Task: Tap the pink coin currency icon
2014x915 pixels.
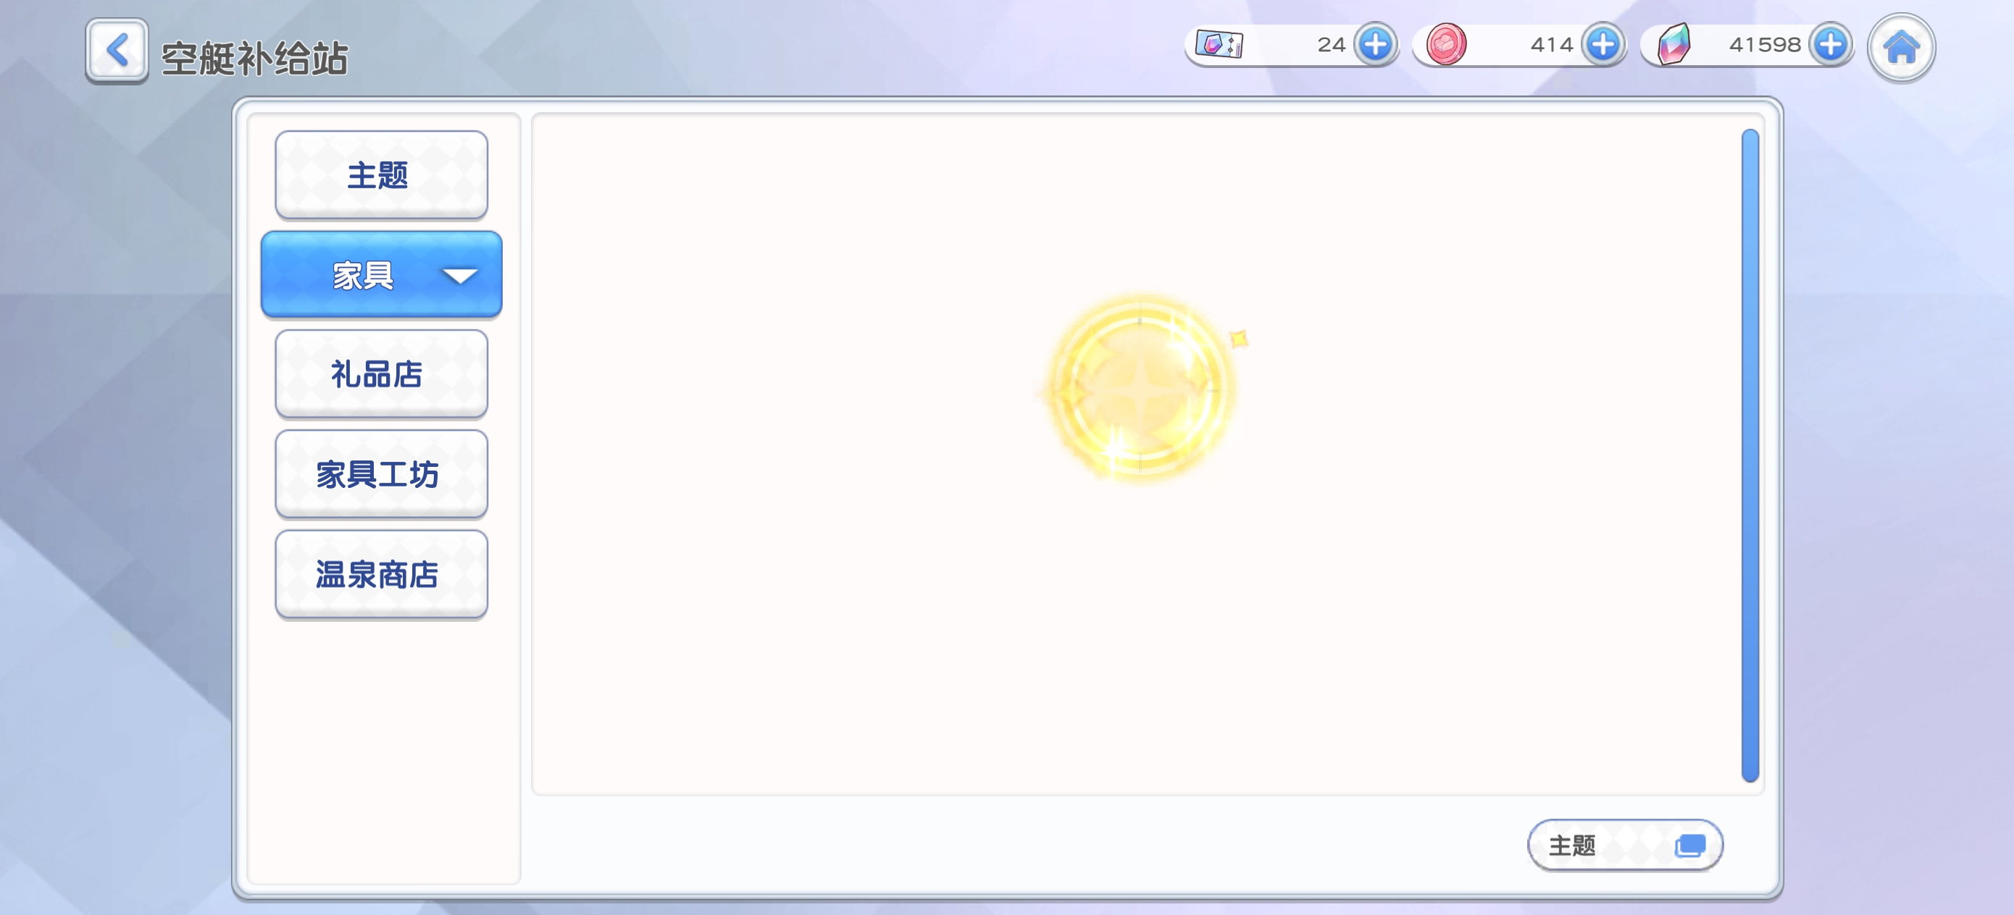Action: click(1445, 45)
